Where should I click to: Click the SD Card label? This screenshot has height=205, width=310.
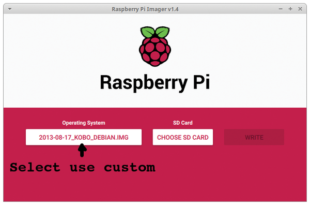[x=183, y=123]
